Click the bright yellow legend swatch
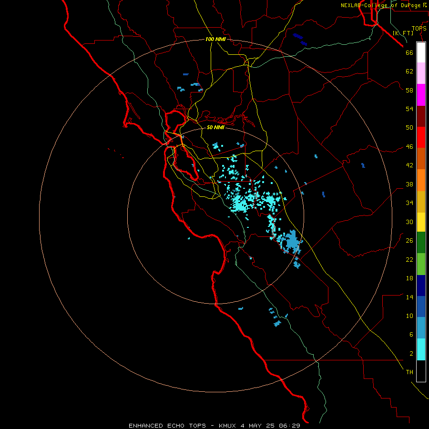429x429 pixels. click(421, 222)
